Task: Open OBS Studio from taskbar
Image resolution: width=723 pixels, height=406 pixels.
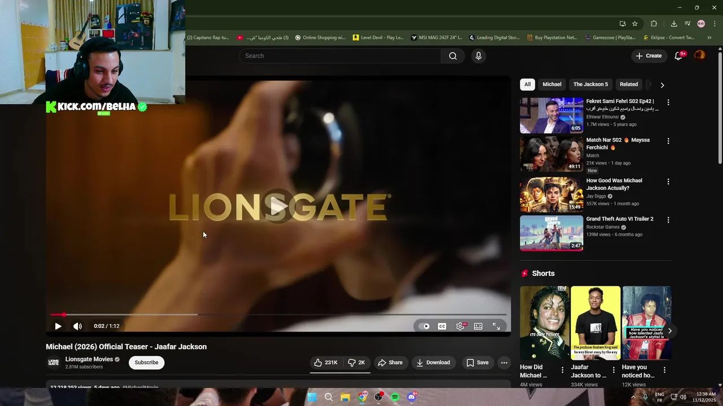Action: click(378, 397)
